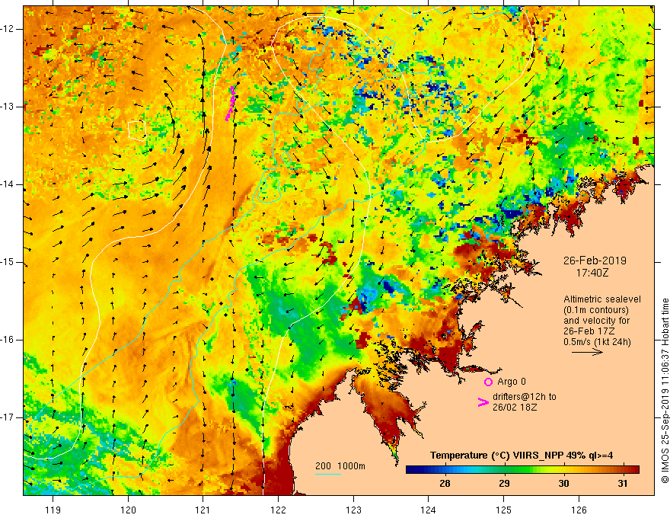Image resolution: width=670 pixels, height=518 pixels.
Task: Click the 28 label on temperature scale
Action: (445, 484)
